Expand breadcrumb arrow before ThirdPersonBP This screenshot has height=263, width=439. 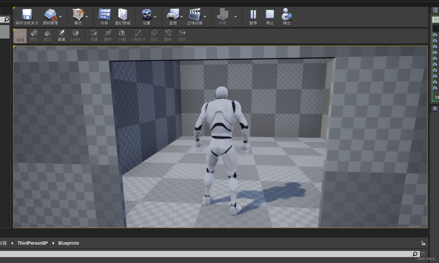(x=12, y=243)
